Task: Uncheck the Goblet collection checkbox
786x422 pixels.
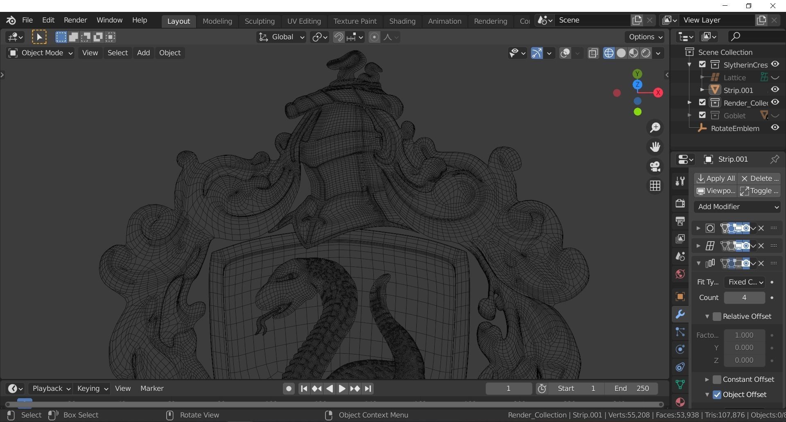Action: pyautogui.click(x=702, y=115)
